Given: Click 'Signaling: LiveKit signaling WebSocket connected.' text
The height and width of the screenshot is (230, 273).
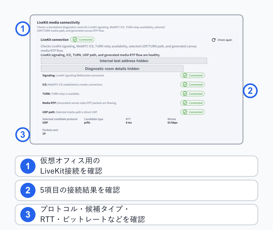Looking at the screenshot, I should (73, 75).
